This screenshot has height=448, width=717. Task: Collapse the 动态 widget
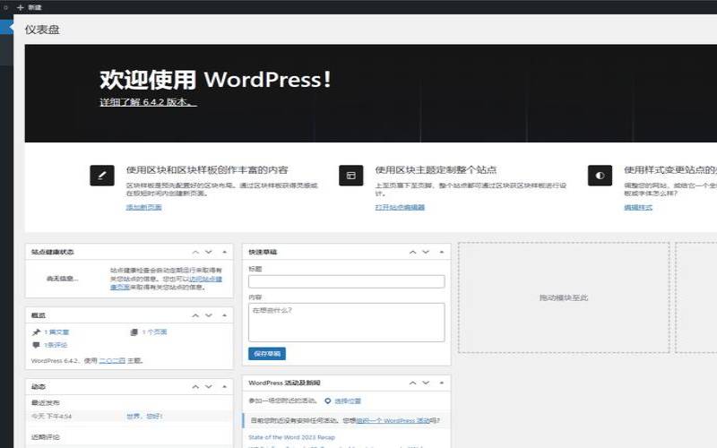coord(224,387)
